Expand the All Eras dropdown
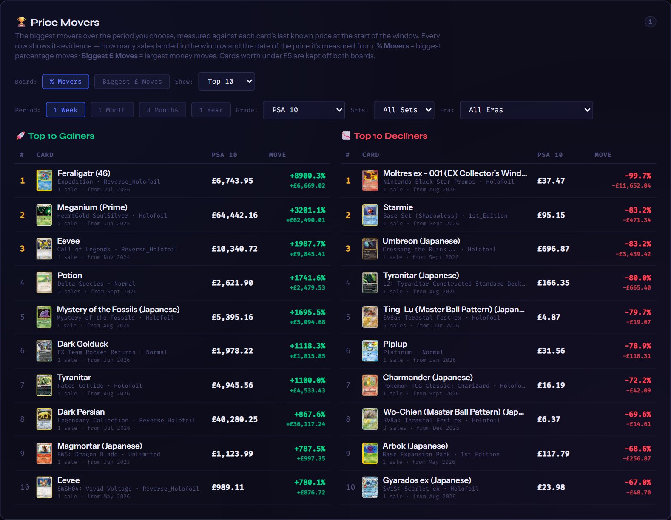671x520 pixels. [526, 110]
